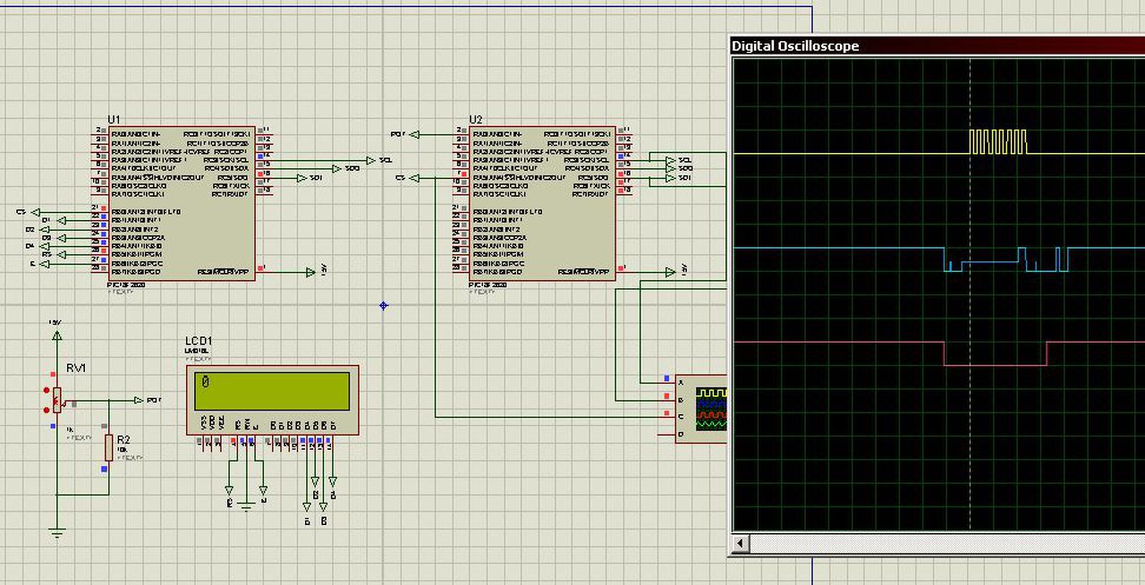Click the ground symbol below RV1

pyautogui.click(x=57, y=533)
